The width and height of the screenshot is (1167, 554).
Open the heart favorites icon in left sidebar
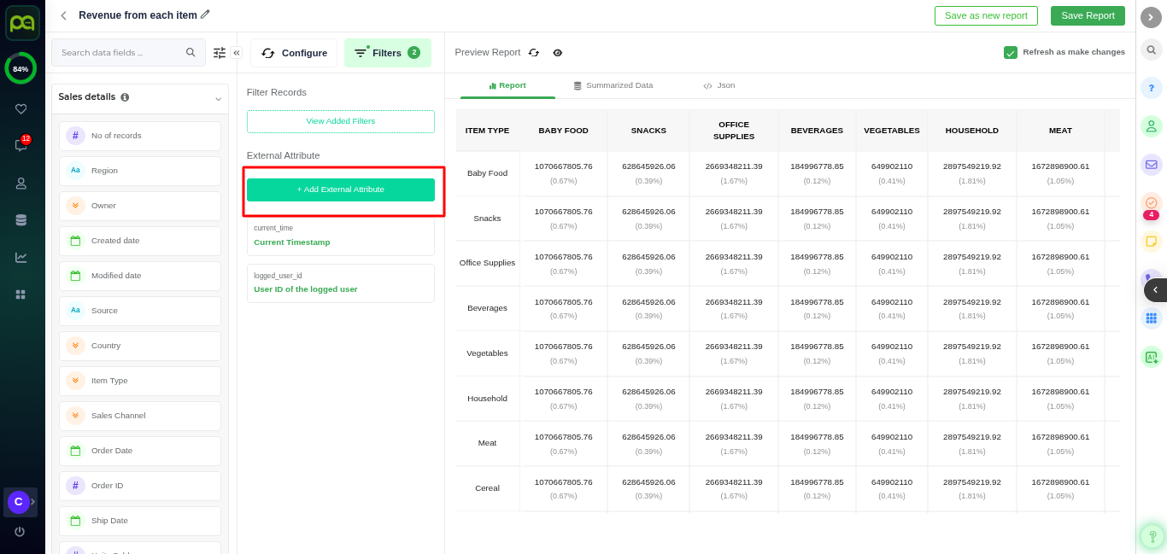click(21, 109)
